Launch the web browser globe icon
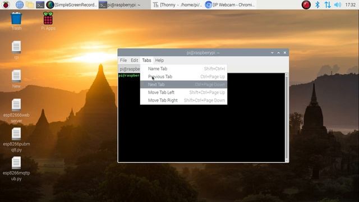 (x=20, y=4)
